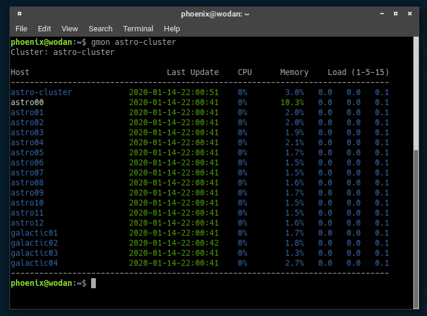The width and height of the screenshot is (427, 316).
Task: Click the Host column header
Action: [20, 72]
